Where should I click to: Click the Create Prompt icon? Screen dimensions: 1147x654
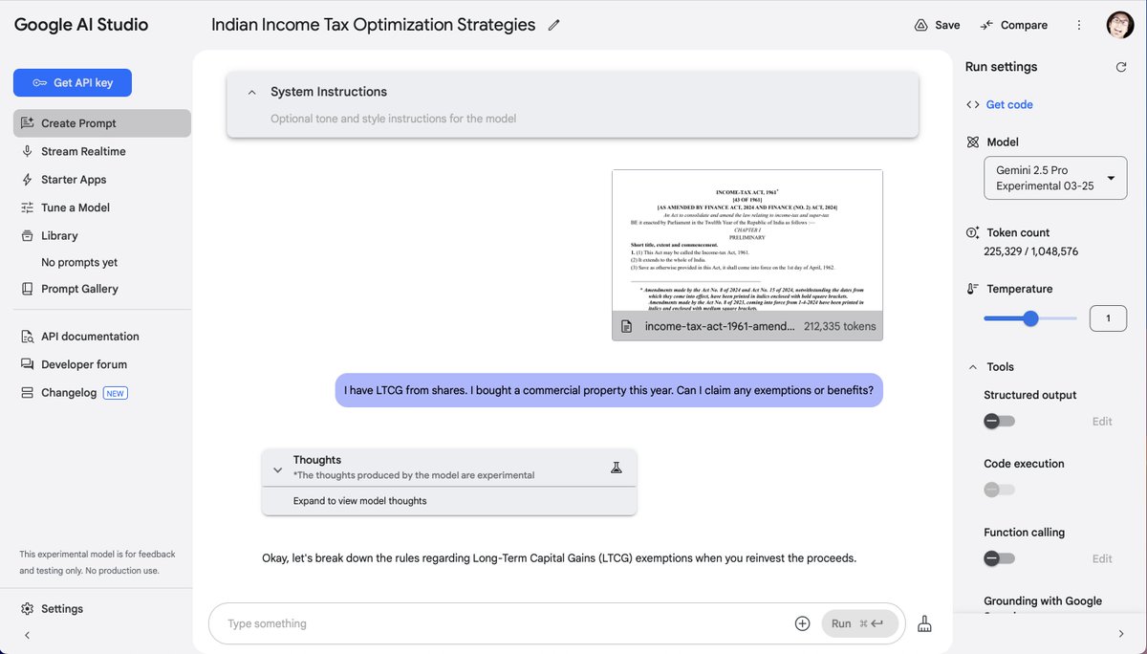28,123
